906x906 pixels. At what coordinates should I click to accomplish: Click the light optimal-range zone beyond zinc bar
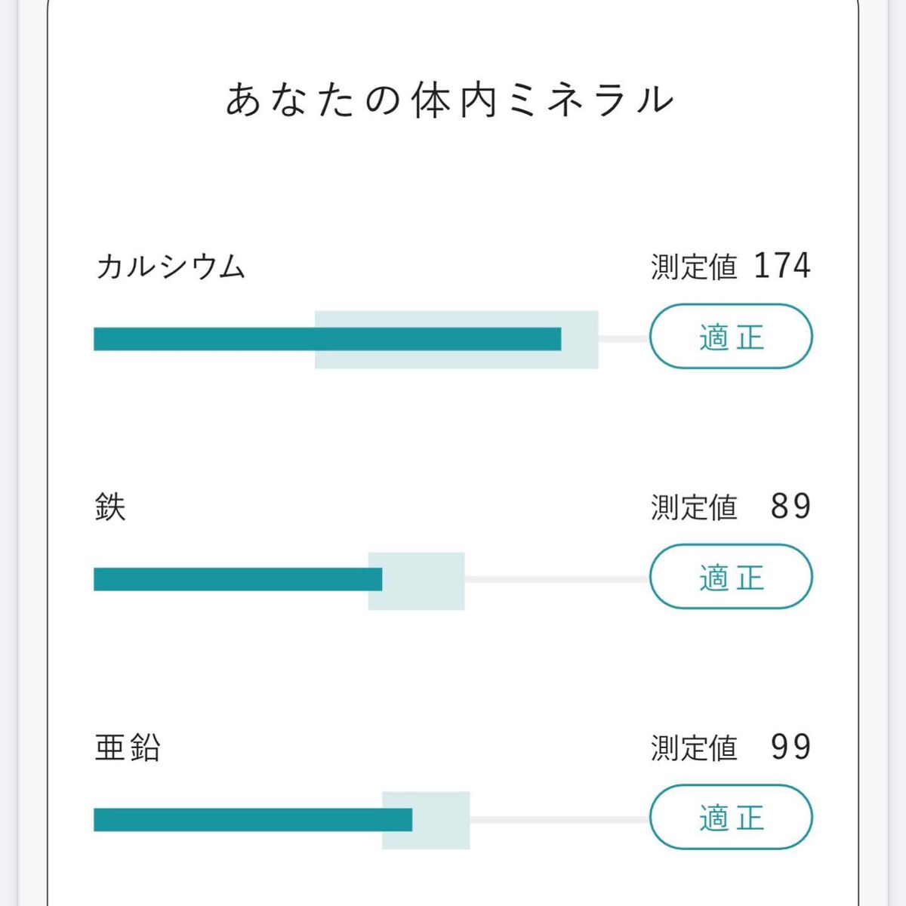tap(441, 820)
